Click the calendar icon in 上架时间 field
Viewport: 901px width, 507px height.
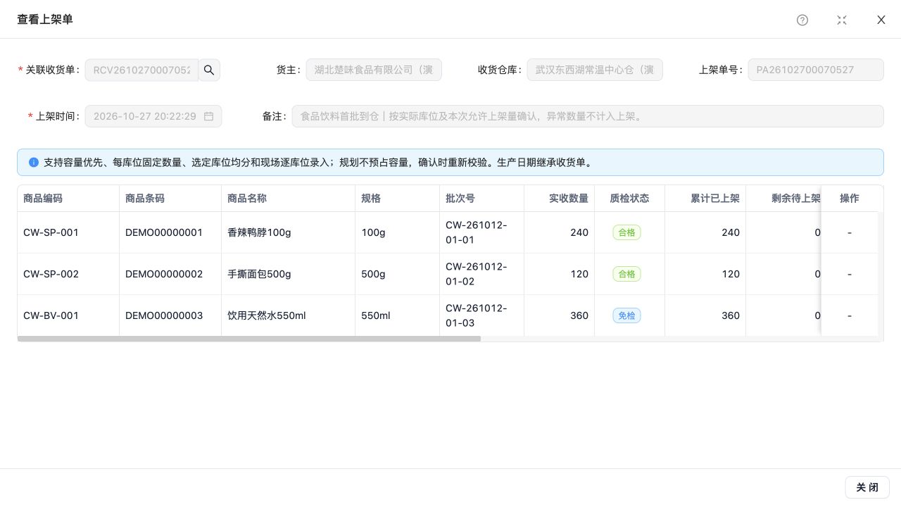(x=208, y=116)
